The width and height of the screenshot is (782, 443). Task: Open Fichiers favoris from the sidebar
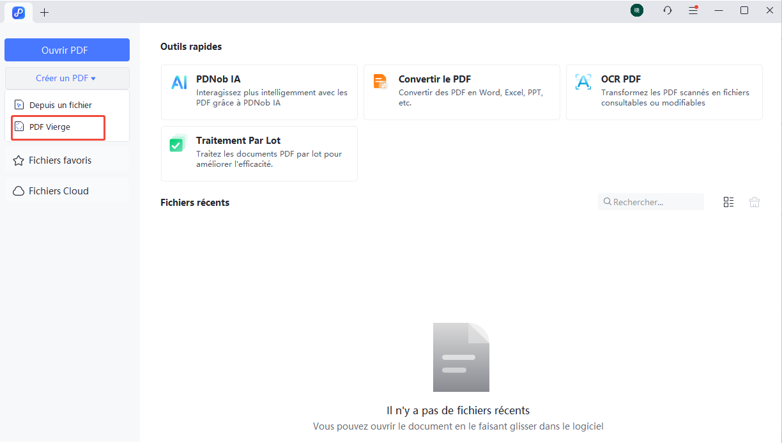[59, 160]
